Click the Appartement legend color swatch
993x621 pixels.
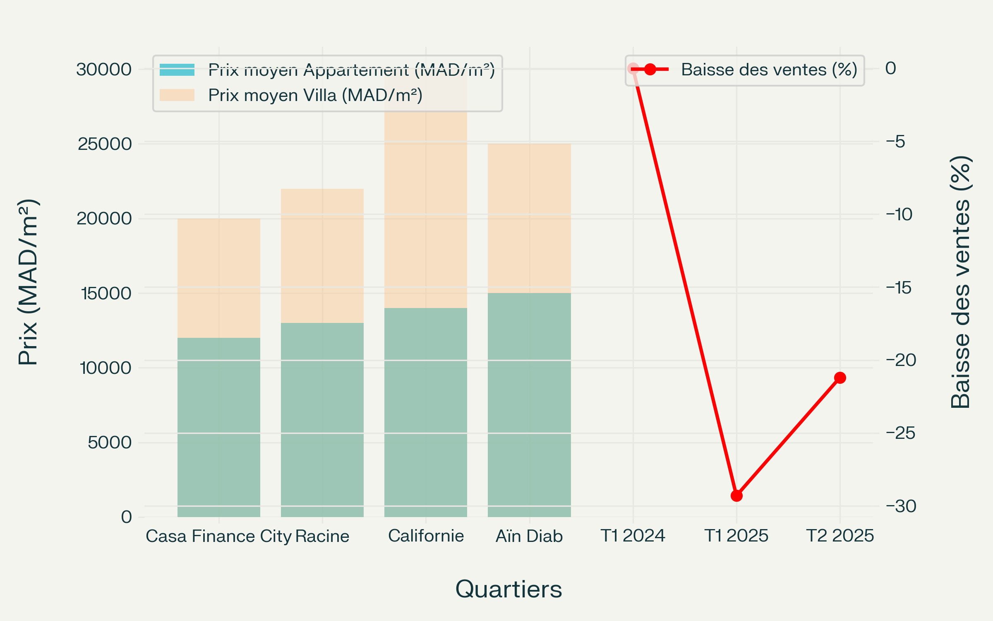[177, 70]
